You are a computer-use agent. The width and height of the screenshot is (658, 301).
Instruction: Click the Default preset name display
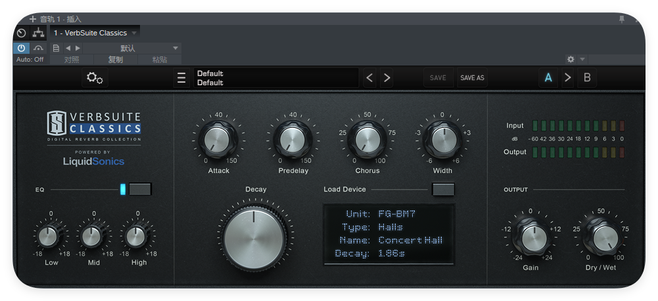coord(276,78)
